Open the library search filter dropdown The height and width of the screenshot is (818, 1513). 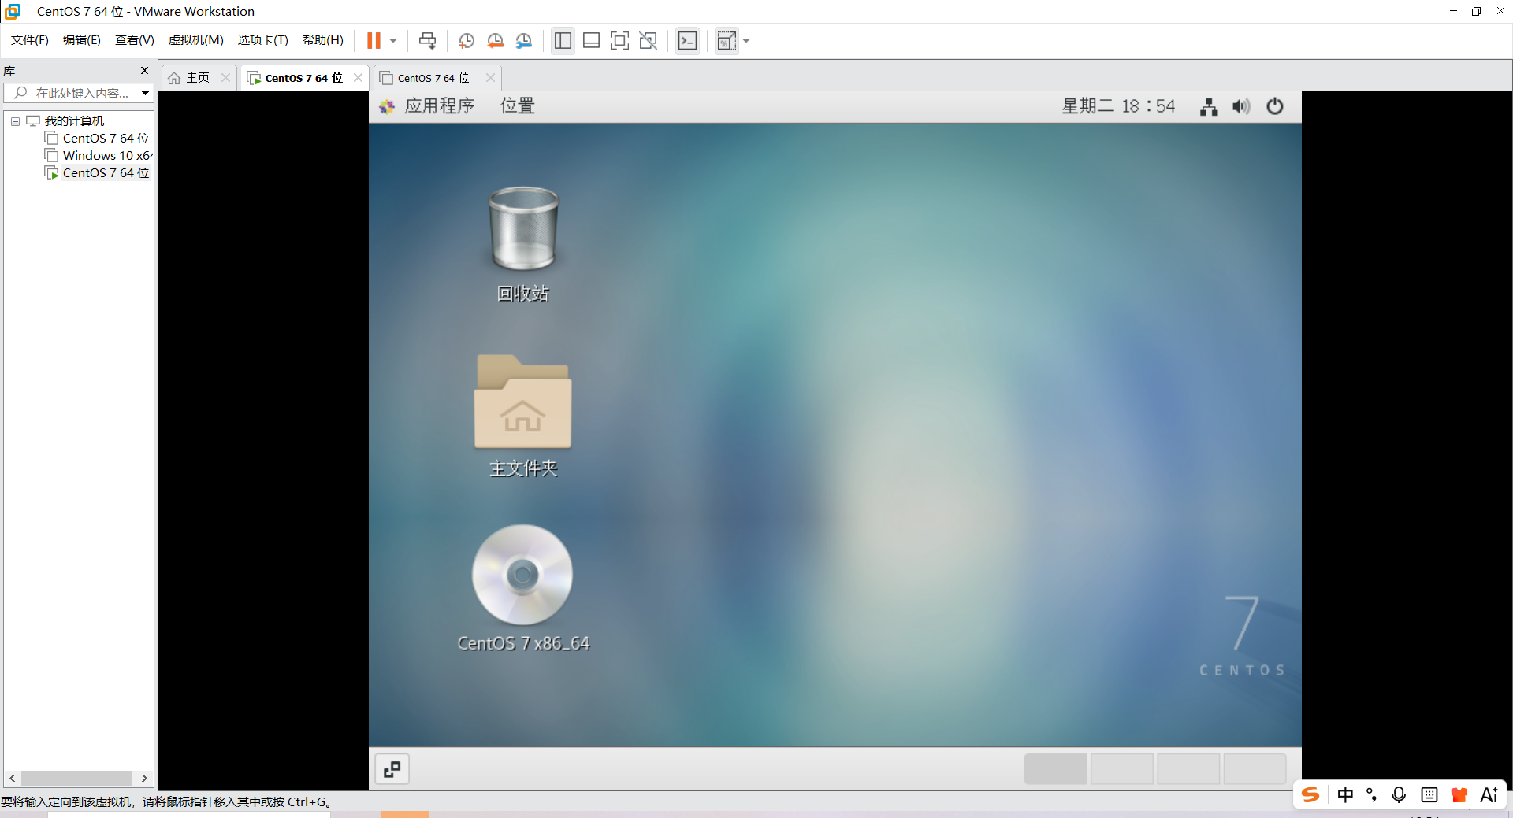click(x=146, y=93)
